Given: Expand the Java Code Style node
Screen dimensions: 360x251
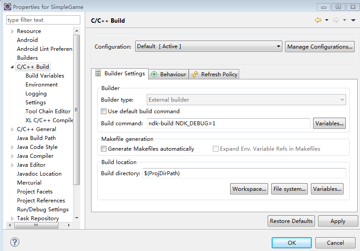Looking at the screenshot, I should point(12,147).
